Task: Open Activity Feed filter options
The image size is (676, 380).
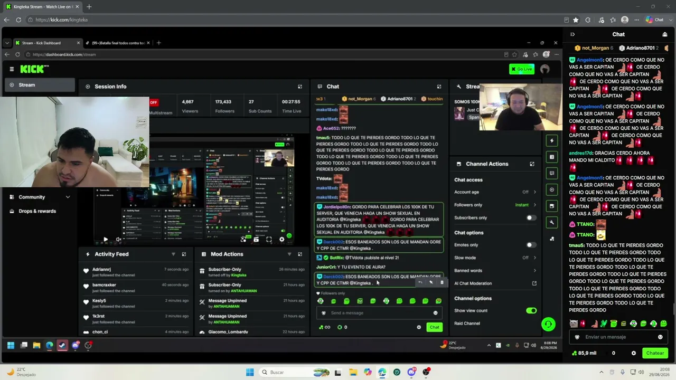Action: click(x=173, y=254)
